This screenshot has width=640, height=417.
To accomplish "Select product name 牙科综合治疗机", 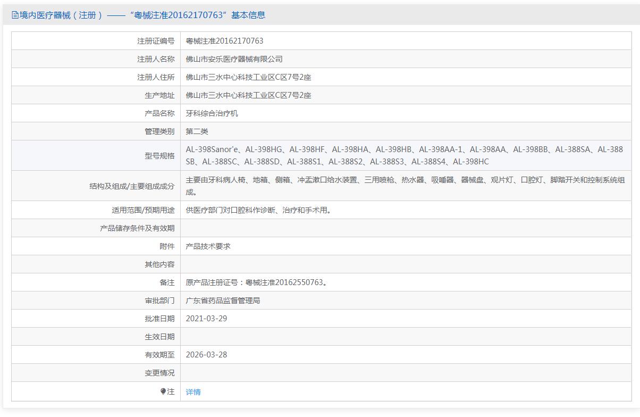I will [x=212, y=113].
